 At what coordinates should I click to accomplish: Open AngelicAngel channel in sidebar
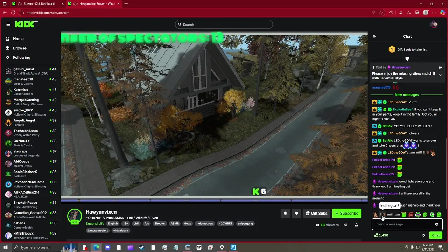click(x=31, y=122)
